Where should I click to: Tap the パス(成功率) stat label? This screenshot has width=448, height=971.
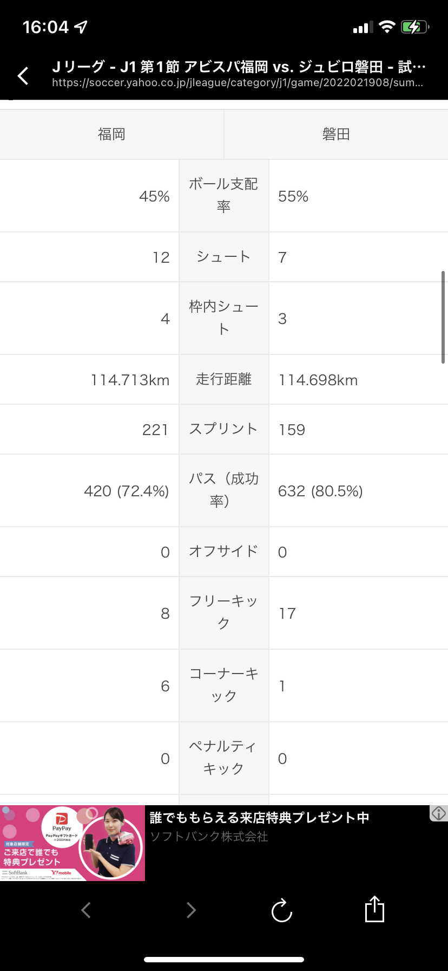pos(223,490)
